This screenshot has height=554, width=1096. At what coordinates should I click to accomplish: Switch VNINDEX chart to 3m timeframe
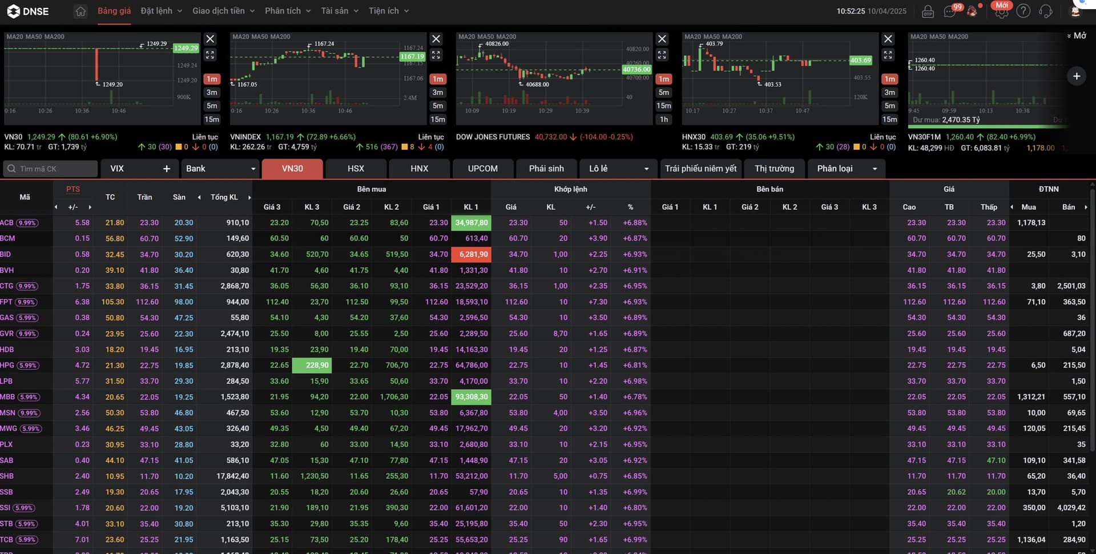pyautogui.click(x=438, y=92)
